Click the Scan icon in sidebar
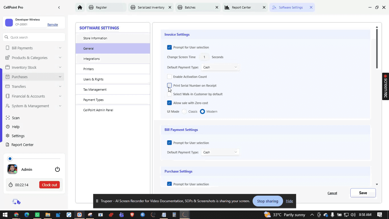 [8, 118]
